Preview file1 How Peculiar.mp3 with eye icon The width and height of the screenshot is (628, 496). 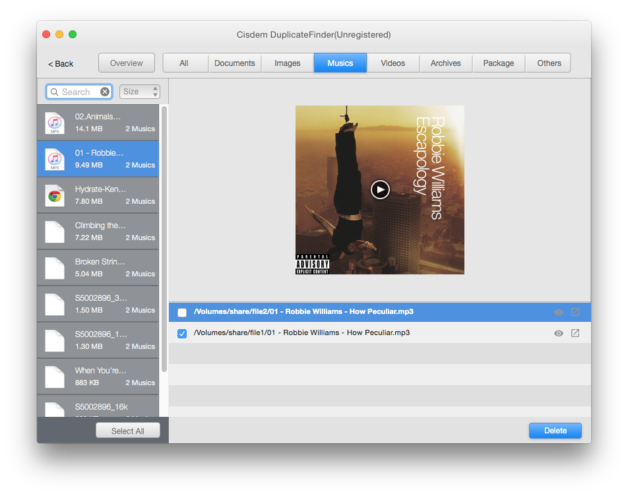(x=559, y=334)
